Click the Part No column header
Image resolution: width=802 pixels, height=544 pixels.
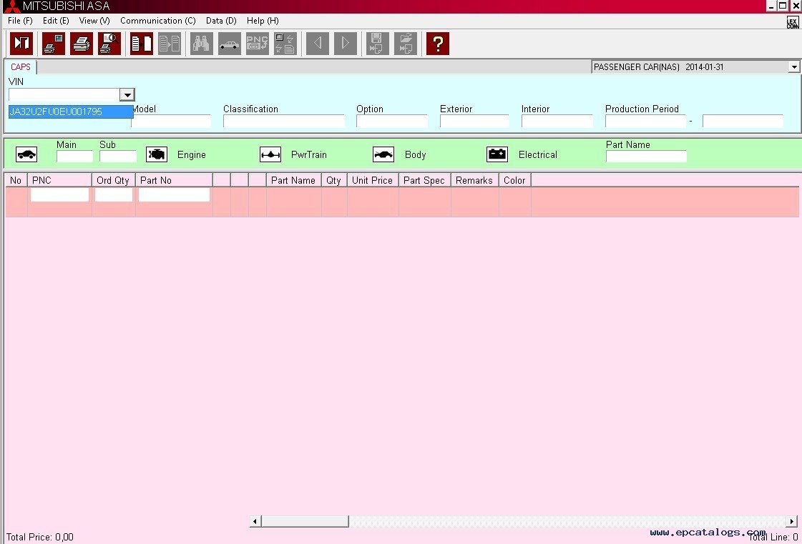[174, 180]
